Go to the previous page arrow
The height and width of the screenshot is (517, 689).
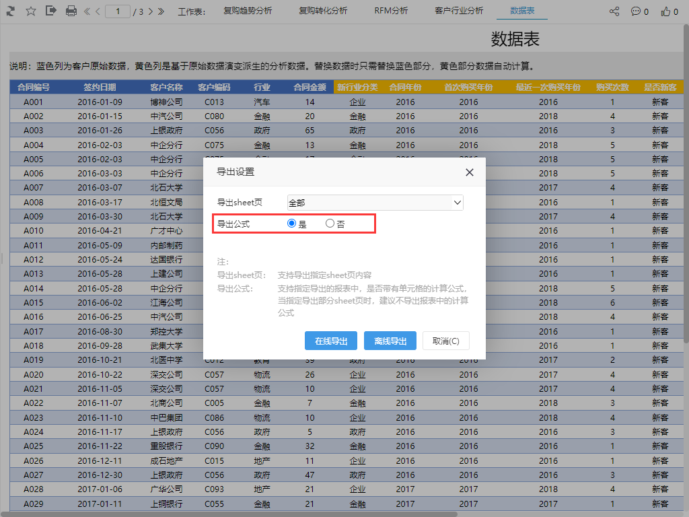pyautogui.click(x=98, y=11)
